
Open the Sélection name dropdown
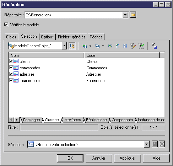coord(146,144)
